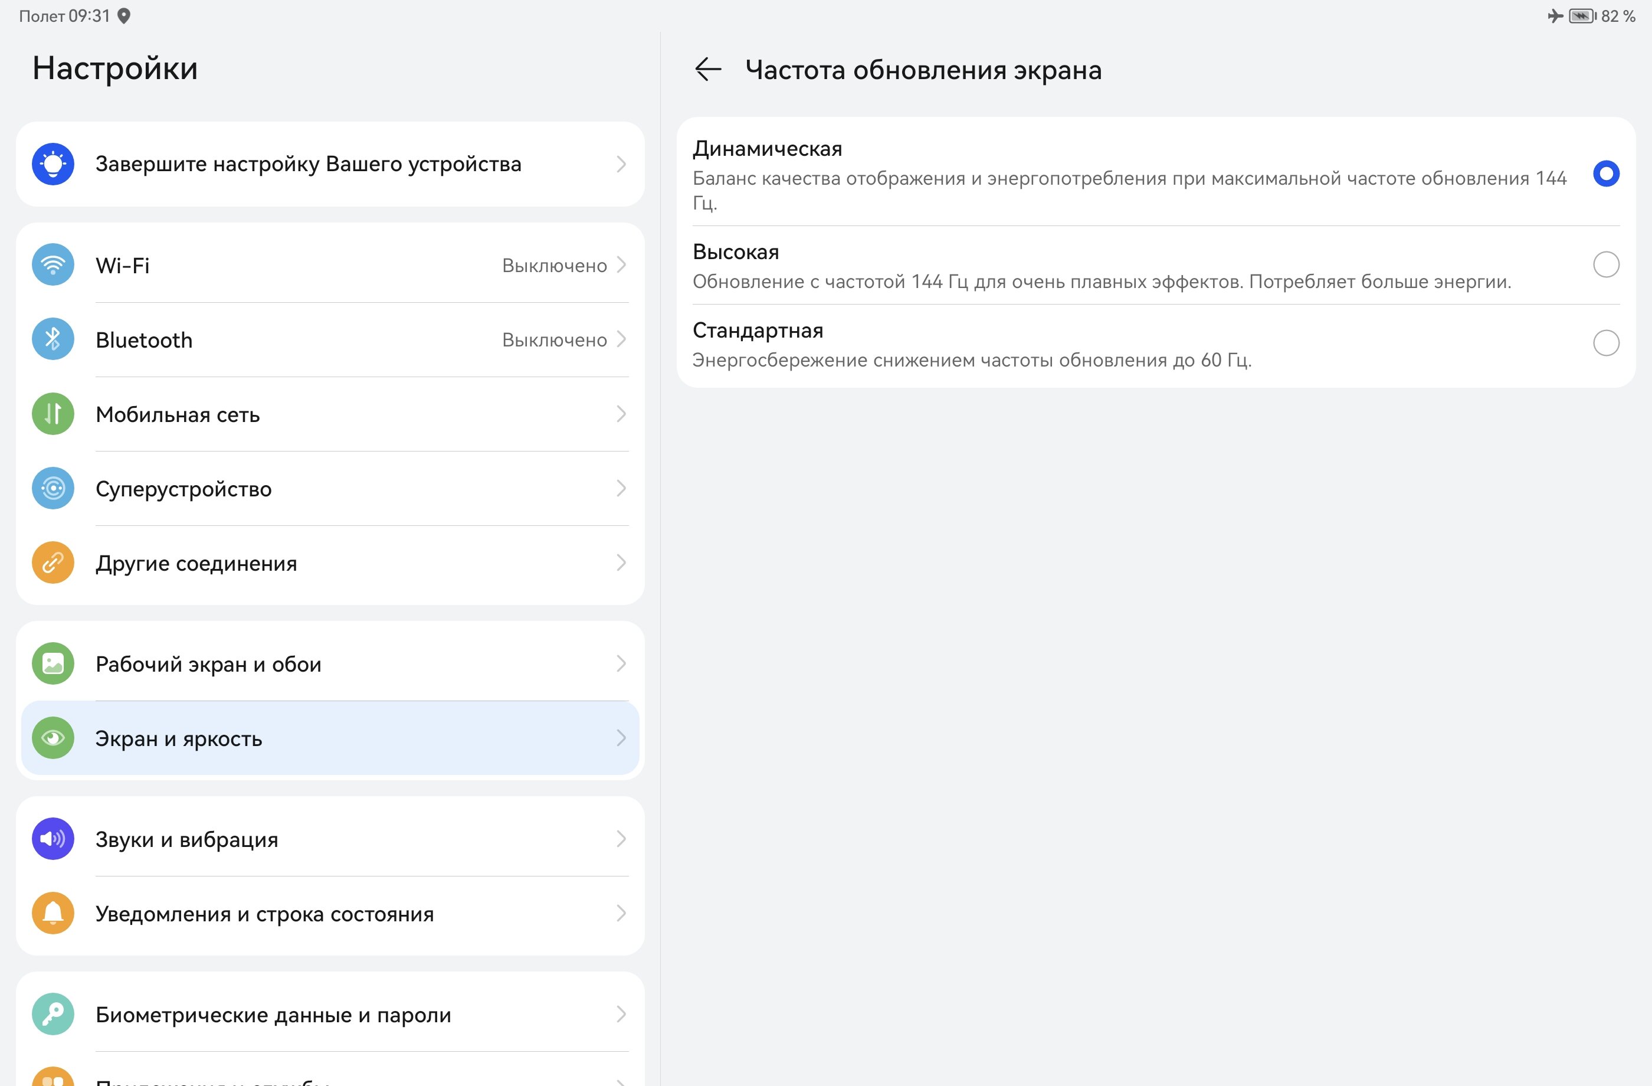Select the Стандартная 60 Гц radio button
The width and height of the screenshot is (1652, 1086).
[1605, 343]
